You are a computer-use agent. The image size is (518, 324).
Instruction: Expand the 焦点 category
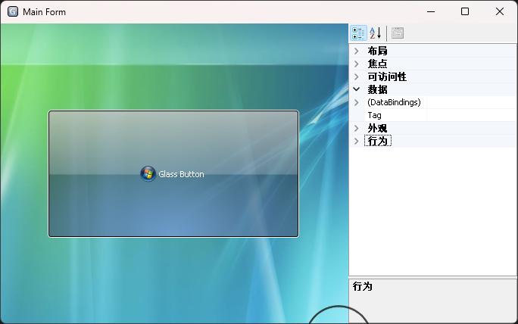[x=357, y=64]
